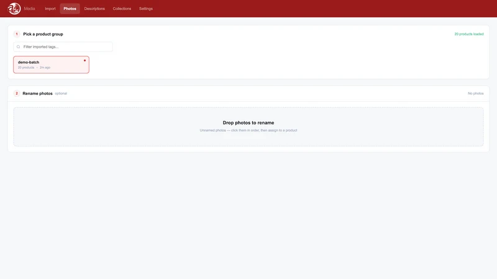Open the Descriptions tab
The width and height of the screenshot is (497, 279).
pyautogui.click(x=94, y=9)
